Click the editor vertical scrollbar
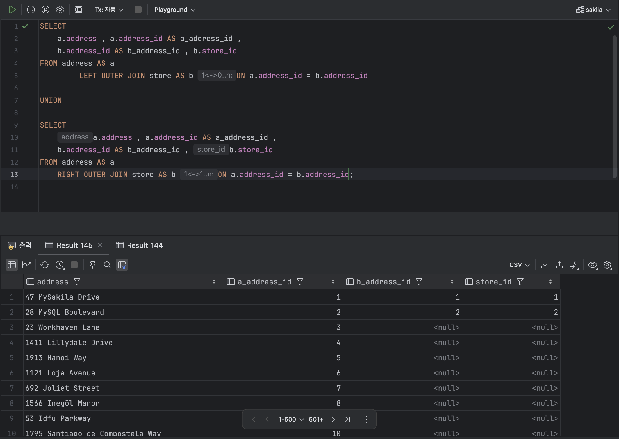Image resolution: width=619 pixels, height=439 pixels. 615,107
